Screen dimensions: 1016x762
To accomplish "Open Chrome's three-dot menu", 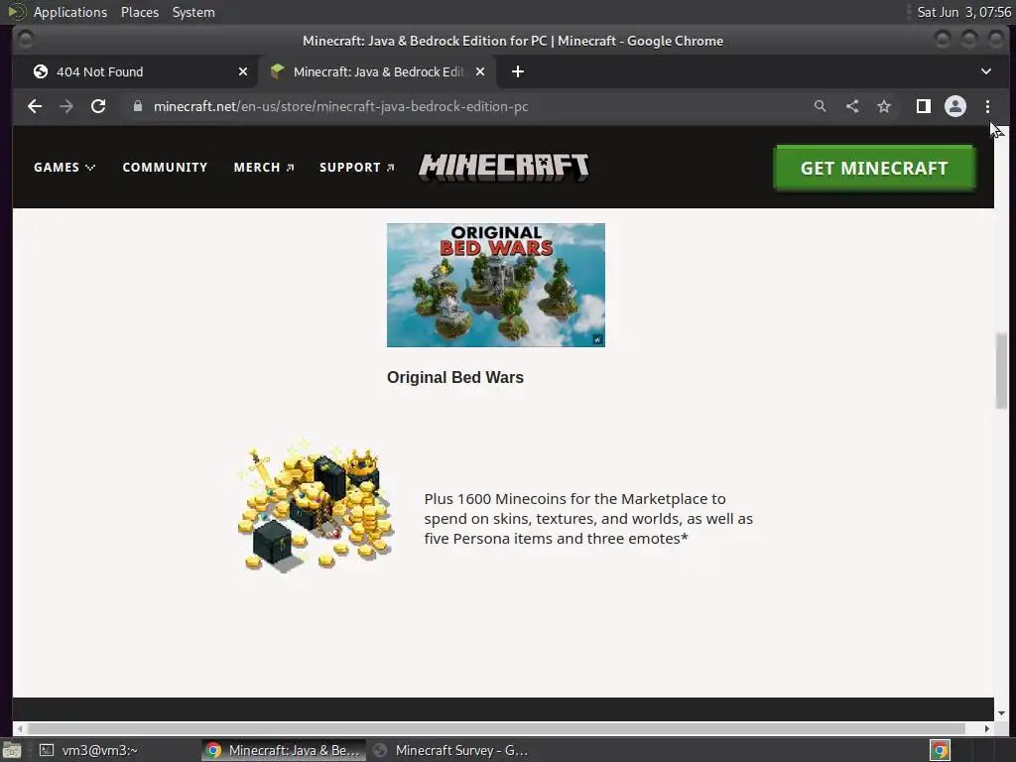I will click(x=987, y=106).
